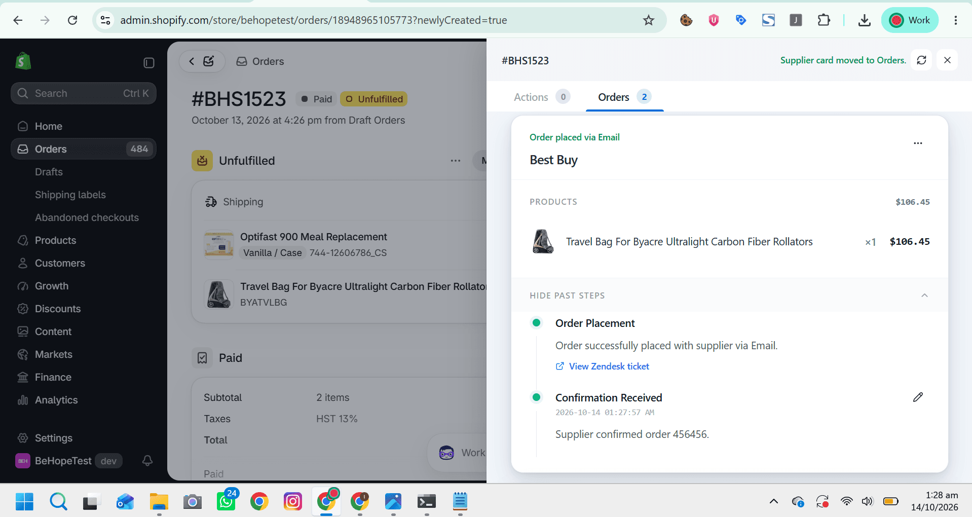Screen dimensions: 972x517
Task: Click the Shopify logo icon
Action: click(x=23, y=61)
